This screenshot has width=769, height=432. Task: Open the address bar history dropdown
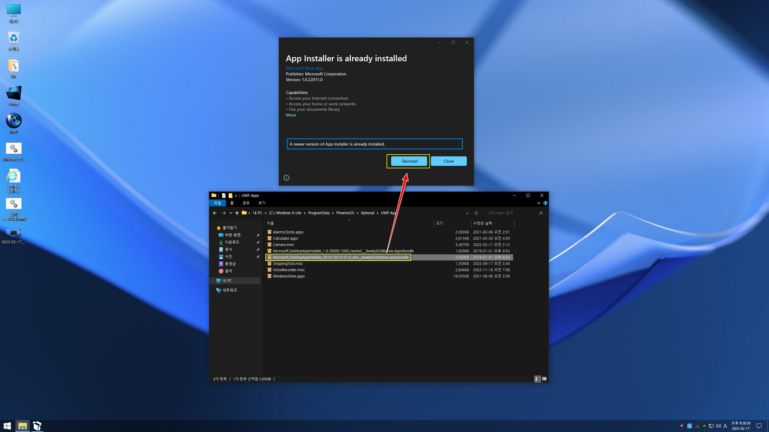tap(467, 213)
